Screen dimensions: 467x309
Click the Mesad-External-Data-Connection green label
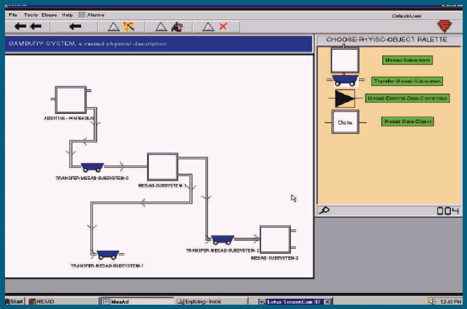pos(407,98)
